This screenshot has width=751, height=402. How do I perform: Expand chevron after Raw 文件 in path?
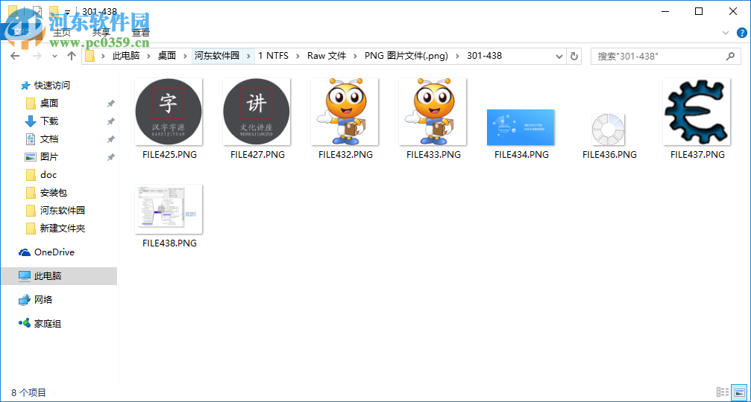click(356, 57)
